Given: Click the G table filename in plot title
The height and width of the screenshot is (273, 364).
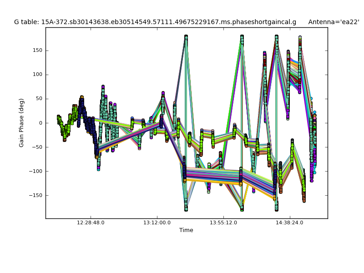Looking at the screenshot, I should pos(155,22).
